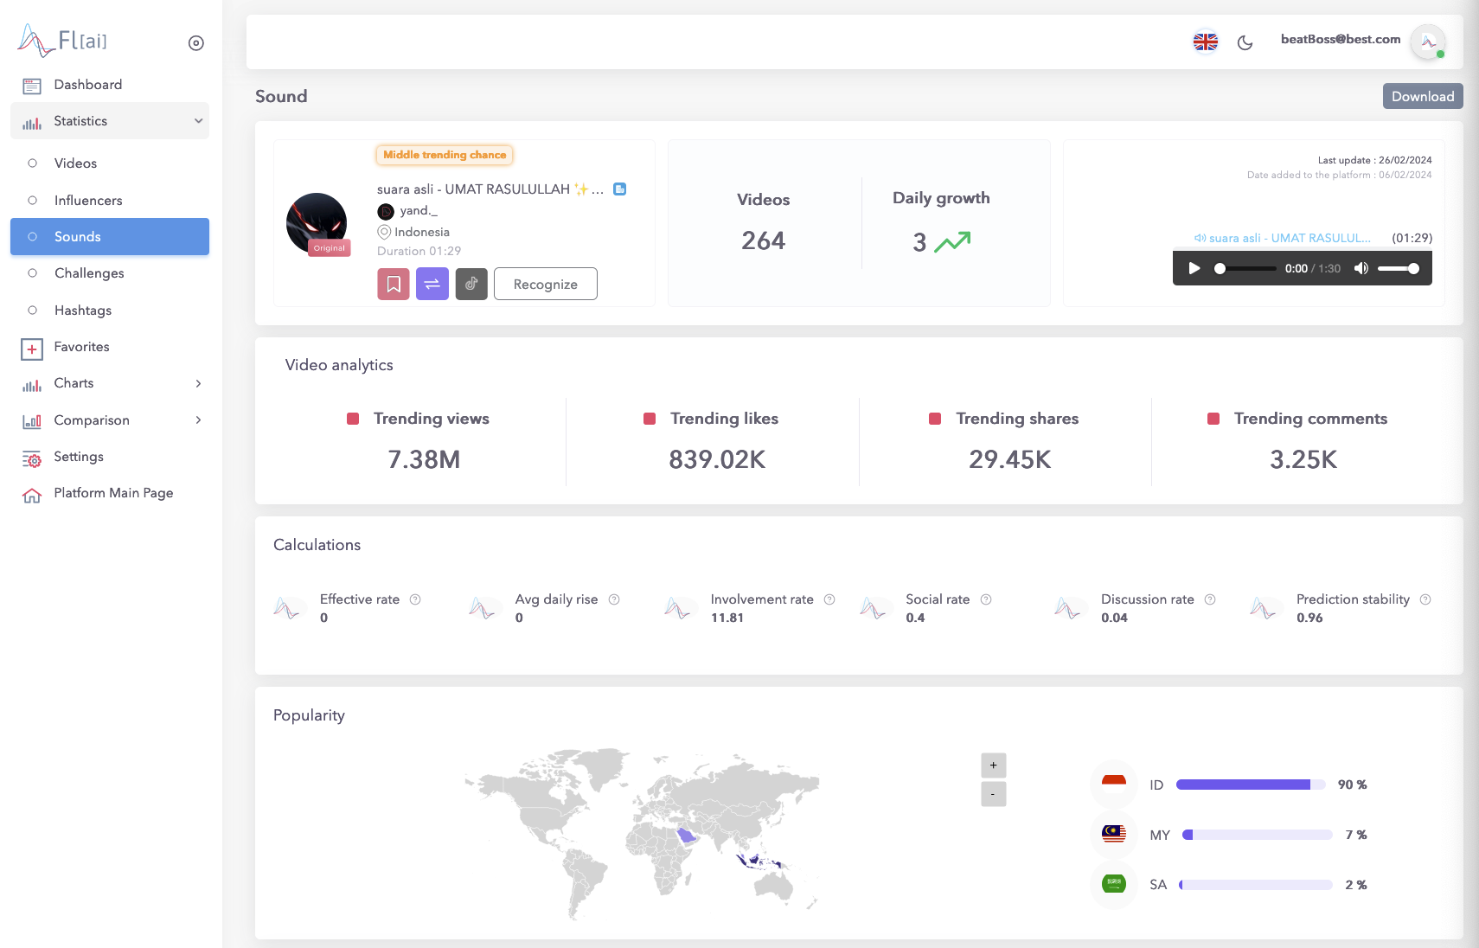The width and height of the screenshot is (1479, 948).
Task: Open the sound on TikTok icon
Action: (471, 284)
